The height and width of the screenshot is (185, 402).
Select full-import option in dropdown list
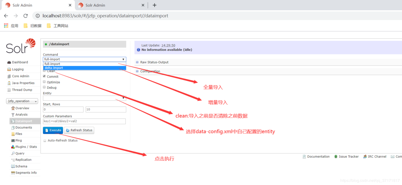pos(84,64)
